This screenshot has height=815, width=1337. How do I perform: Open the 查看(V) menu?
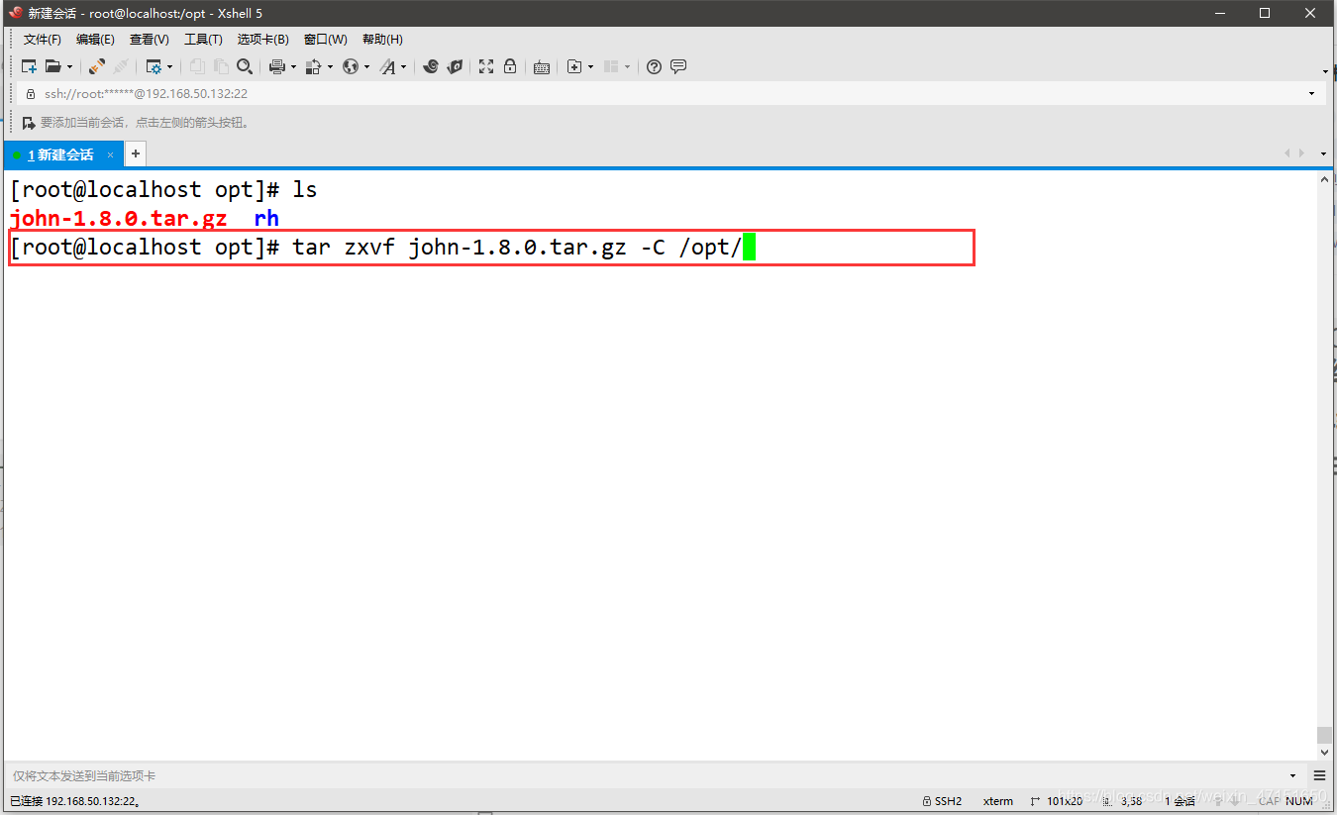(x=150, y=40)
